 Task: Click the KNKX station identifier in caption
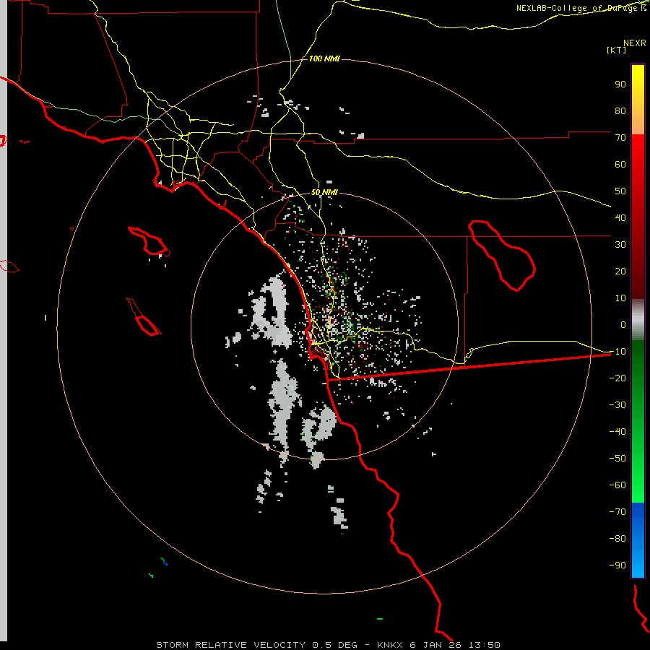point(390,645)
